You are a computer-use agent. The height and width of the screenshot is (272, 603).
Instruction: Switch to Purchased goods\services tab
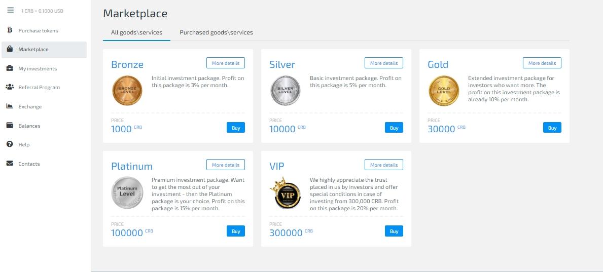point(216,32)
